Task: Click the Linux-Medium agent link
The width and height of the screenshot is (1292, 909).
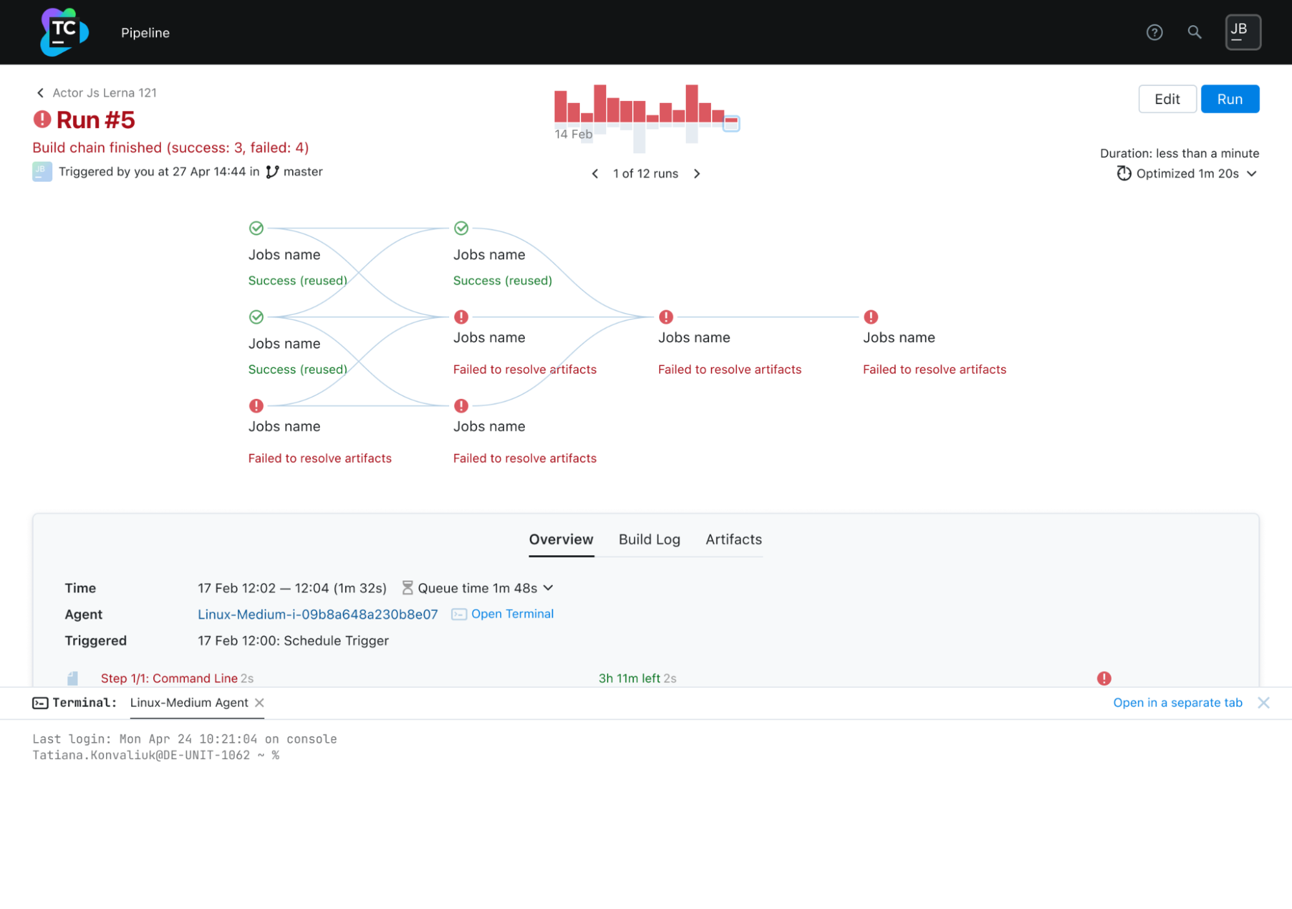Action: click(x=315, y=614)
